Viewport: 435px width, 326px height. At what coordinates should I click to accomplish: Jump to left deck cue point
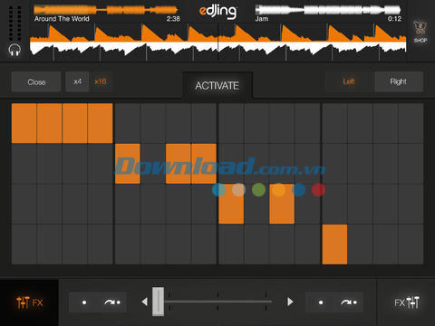pos(112,302)
